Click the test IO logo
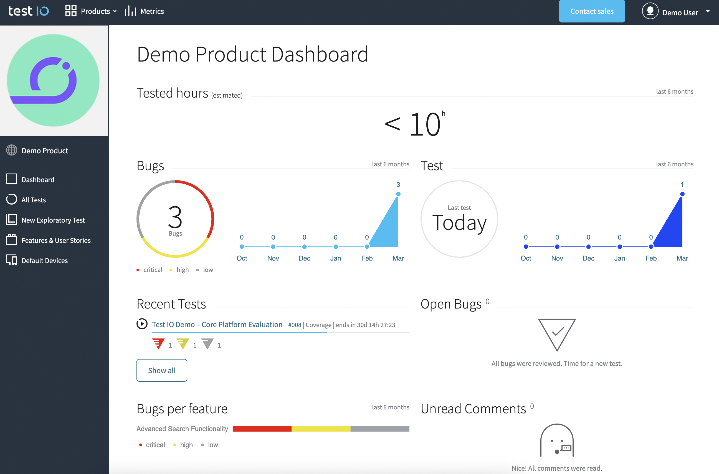 pos(29,11)
